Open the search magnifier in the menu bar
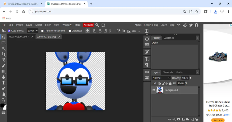 [x=97, y=25]
